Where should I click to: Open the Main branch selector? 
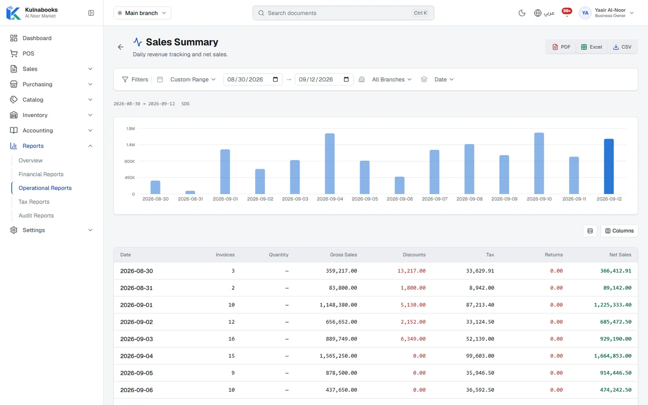pyautogui.click(x=142, y=13)
